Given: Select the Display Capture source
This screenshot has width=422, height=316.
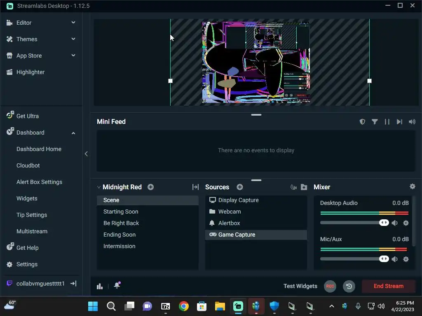Looking at the screenshot, I should point(256,200).
